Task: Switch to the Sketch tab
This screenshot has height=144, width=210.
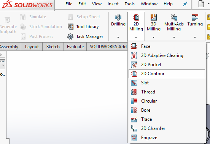Action: (53, 47)
